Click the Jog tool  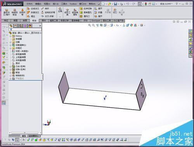point(45,9)
